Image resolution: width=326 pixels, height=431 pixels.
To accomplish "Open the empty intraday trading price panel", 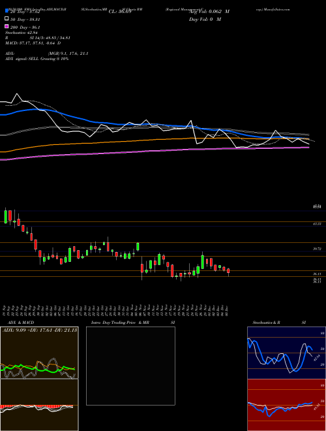I will click(x=130, y=366).
